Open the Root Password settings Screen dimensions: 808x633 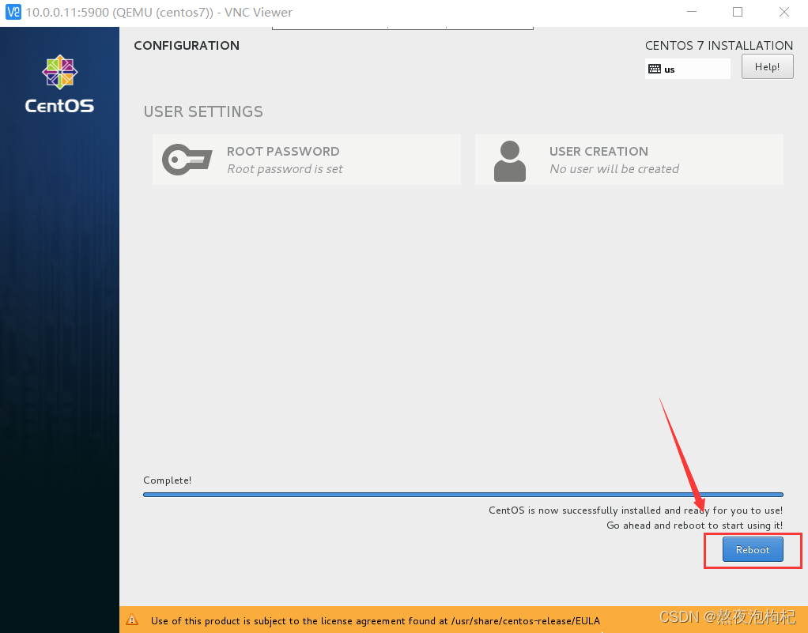point(306,160)
